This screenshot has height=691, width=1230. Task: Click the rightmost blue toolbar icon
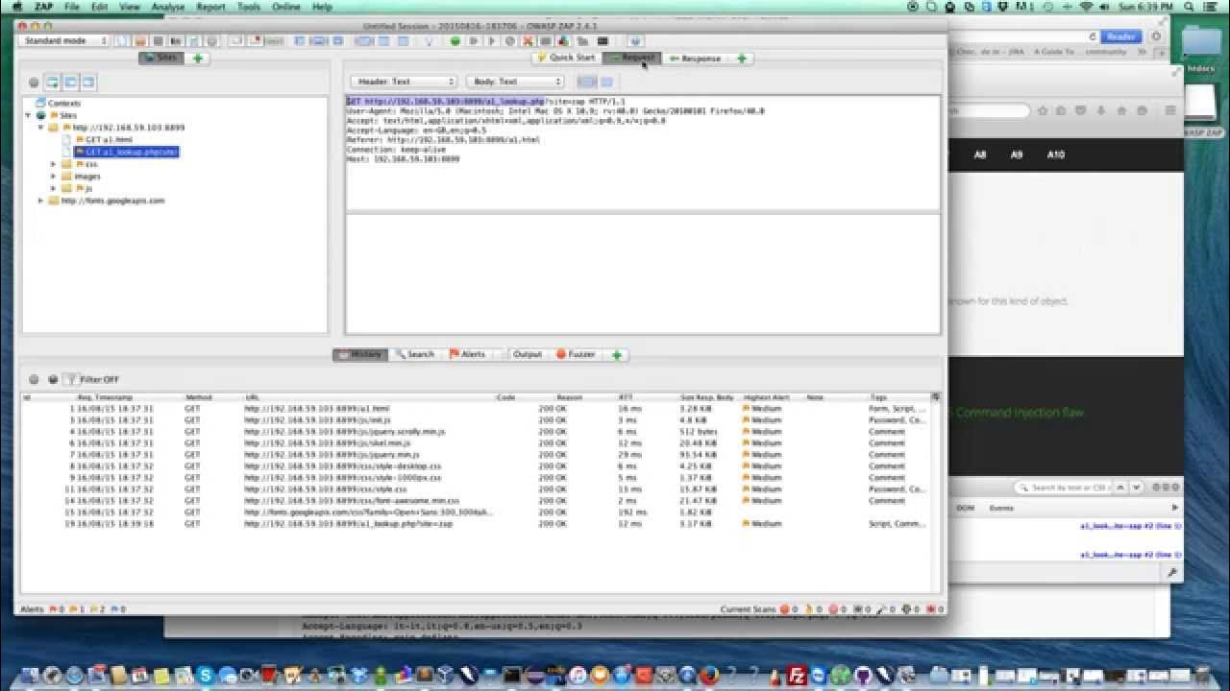click(635, 40)
